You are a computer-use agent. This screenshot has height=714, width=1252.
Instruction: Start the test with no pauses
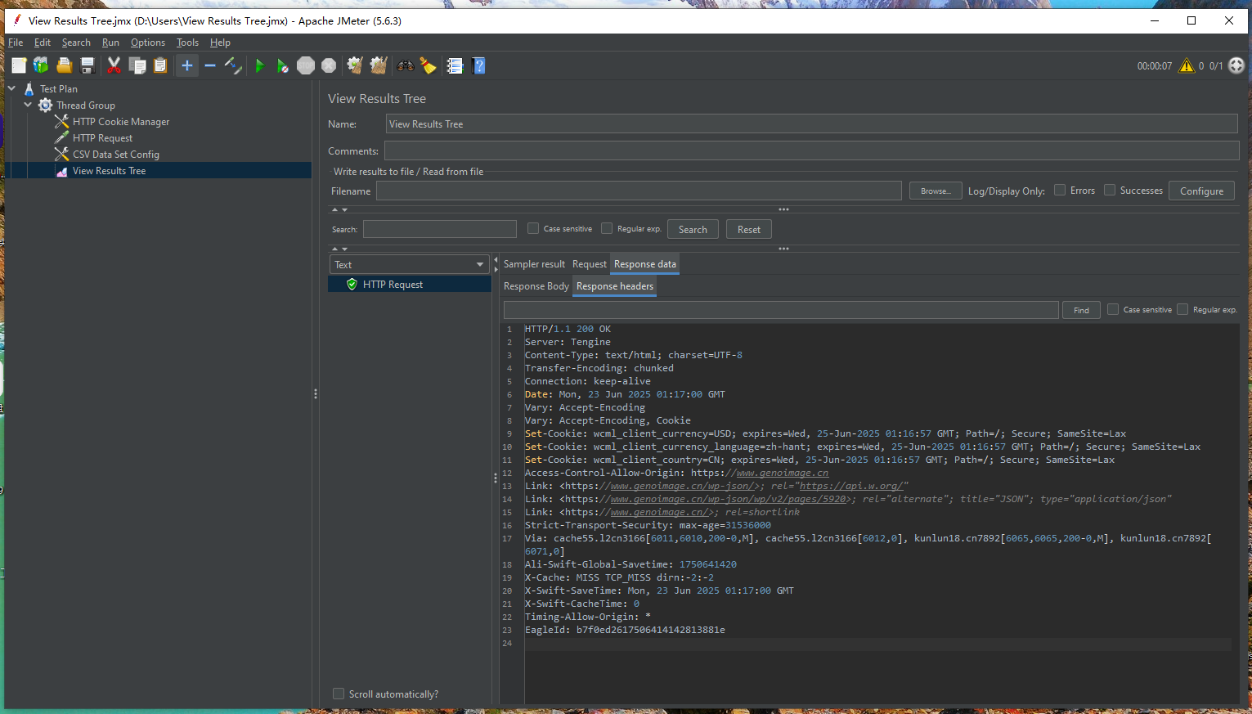pos(283,65)
